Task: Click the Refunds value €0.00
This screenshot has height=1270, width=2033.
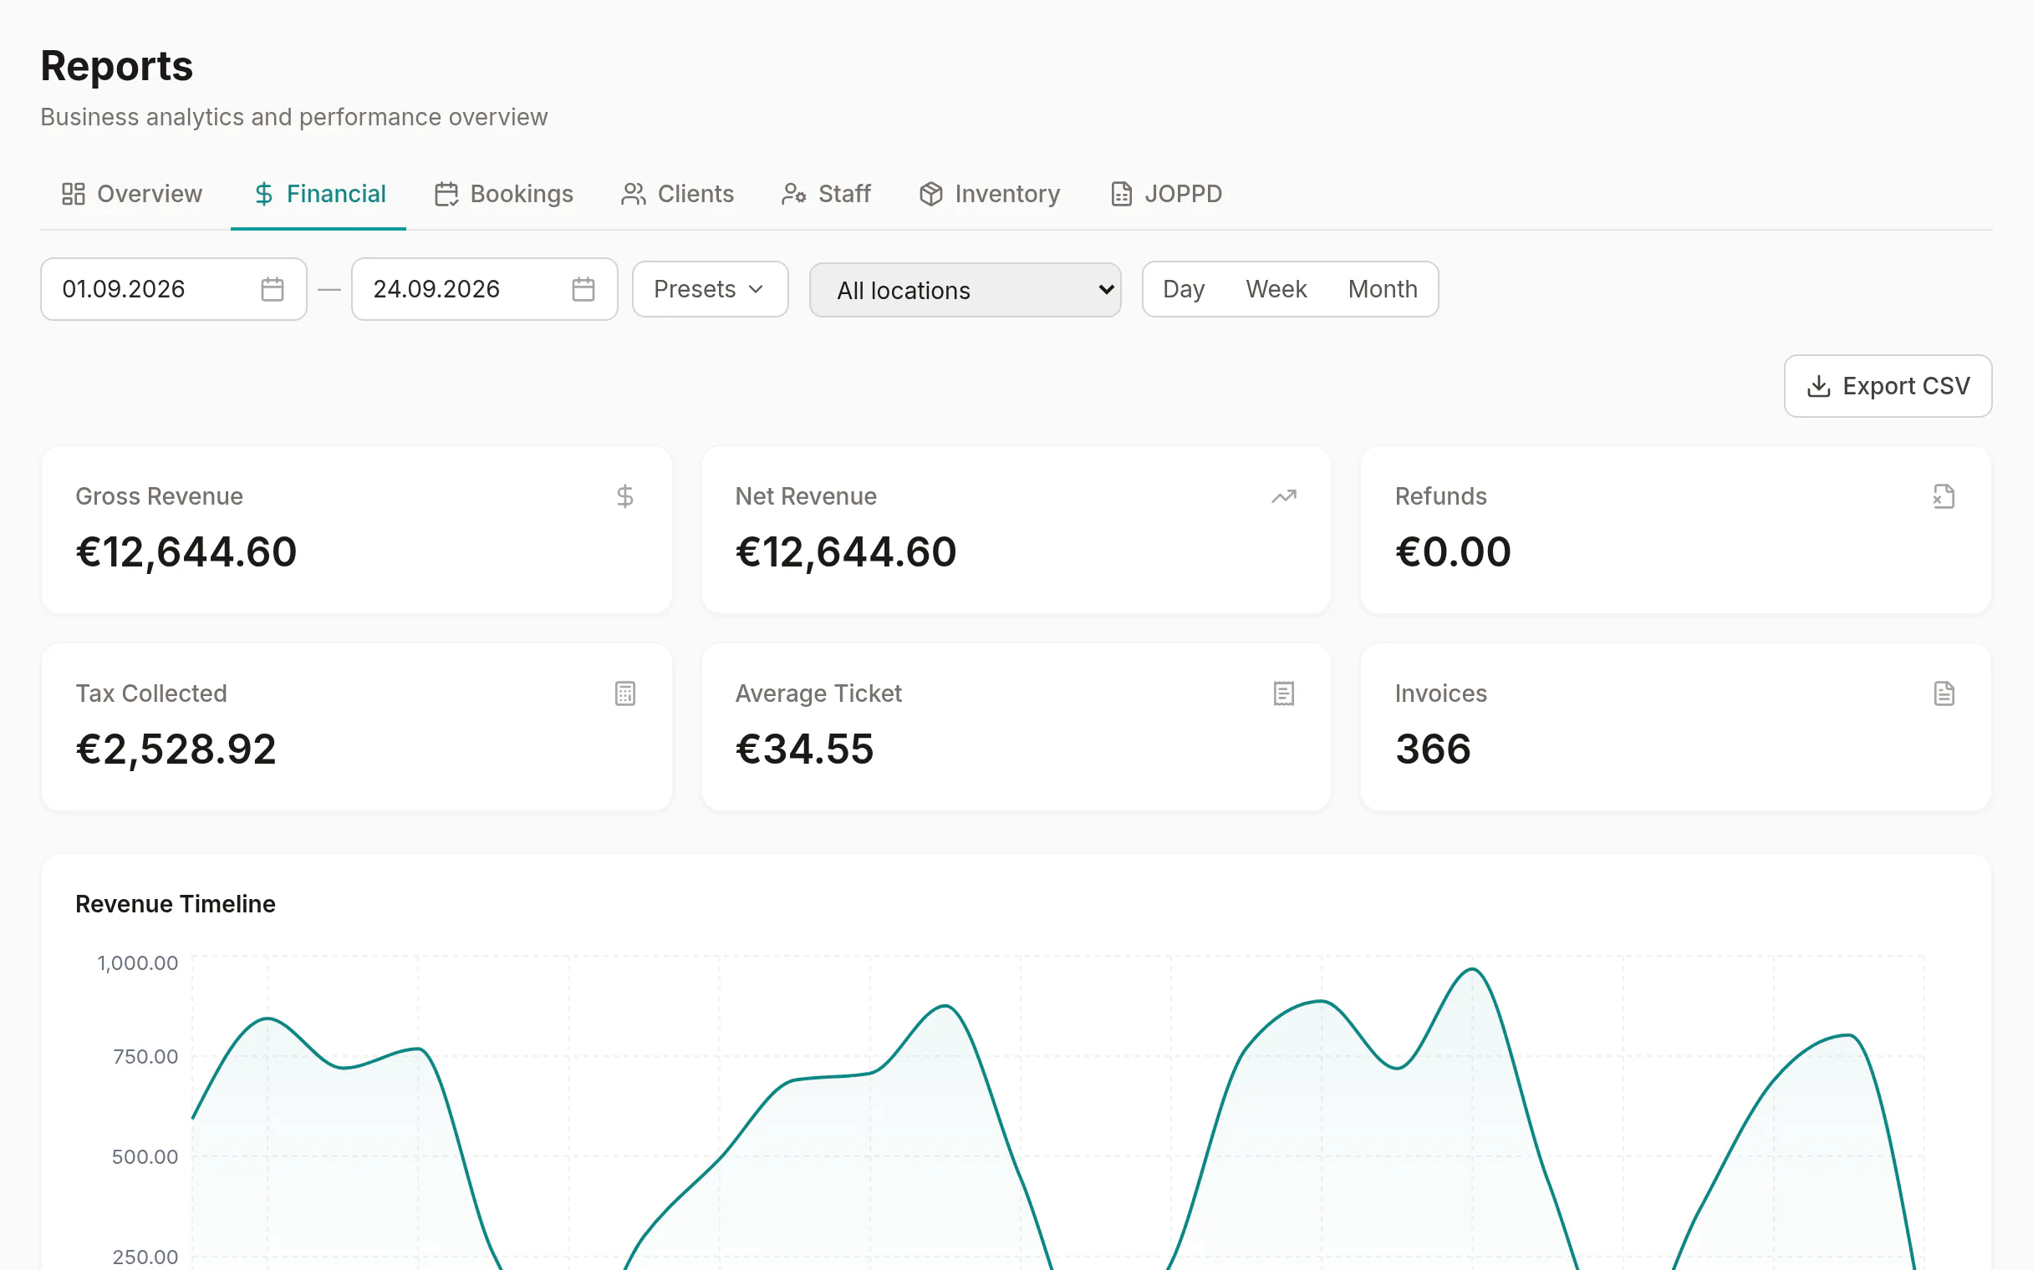Action: click(1454, 552)
